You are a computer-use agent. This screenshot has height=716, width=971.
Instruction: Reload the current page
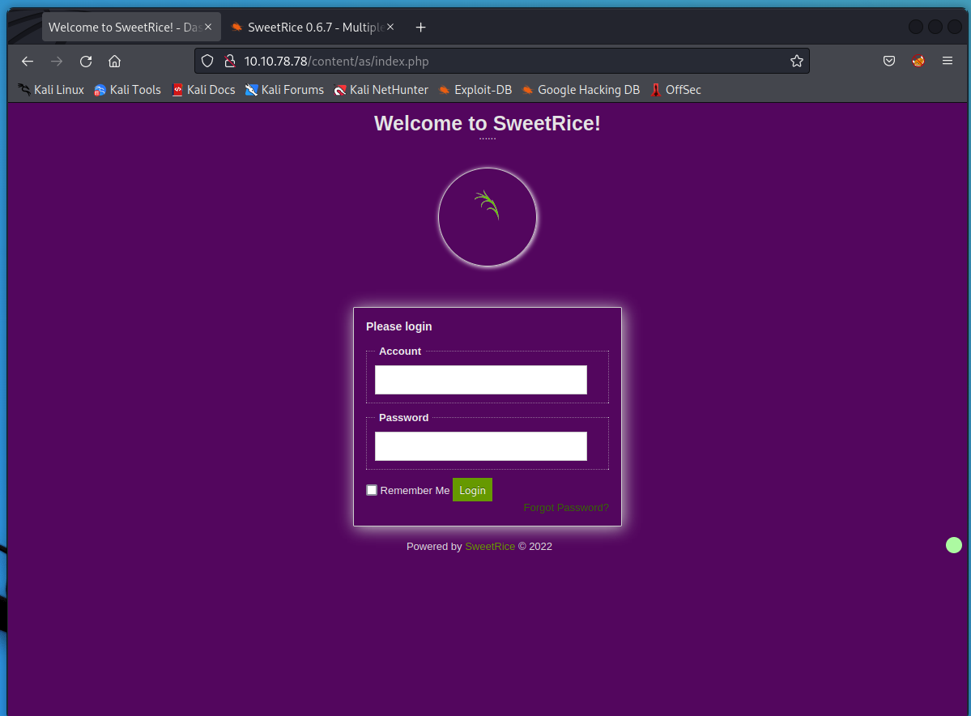tap(86, 62)
